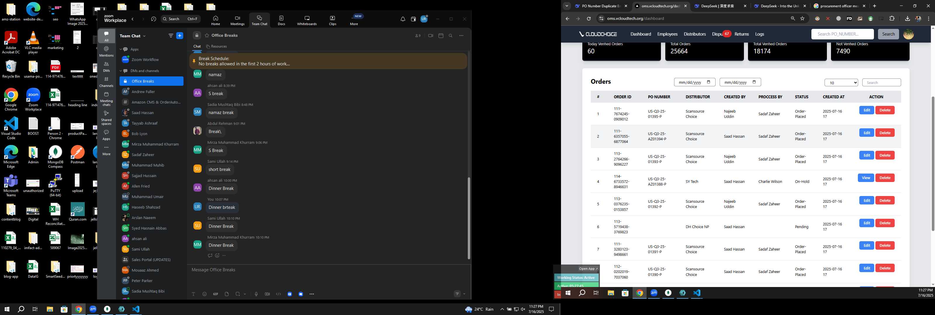Toggle text formatting in message toolbar
The height and width of the screenshot is (315, 935).
coord(193,294)
